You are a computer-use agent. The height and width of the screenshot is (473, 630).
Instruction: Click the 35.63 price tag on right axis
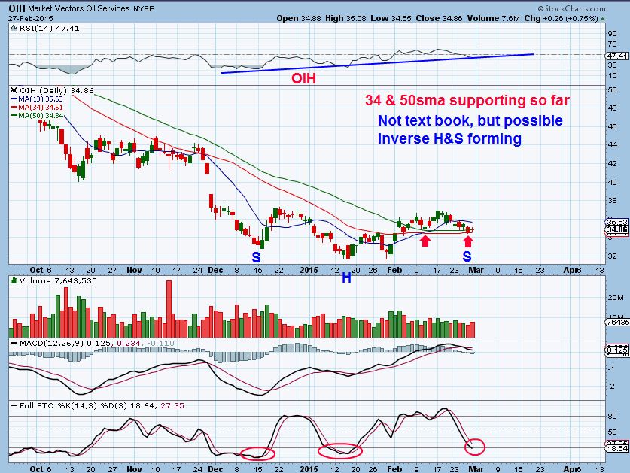coord(616,222)
